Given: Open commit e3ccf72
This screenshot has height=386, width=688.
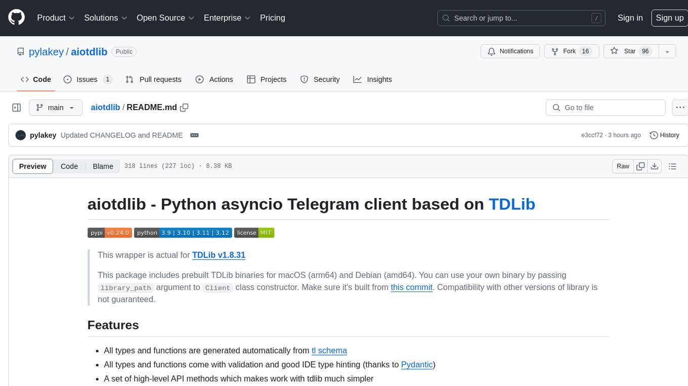Looking at the screenshot, I should click(x=592, y=135).
